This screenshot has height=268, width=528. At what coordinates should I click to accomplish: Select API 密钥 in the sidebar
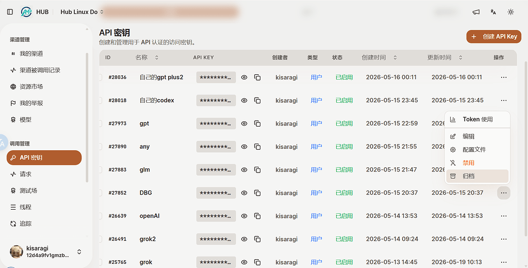point(44,157)
